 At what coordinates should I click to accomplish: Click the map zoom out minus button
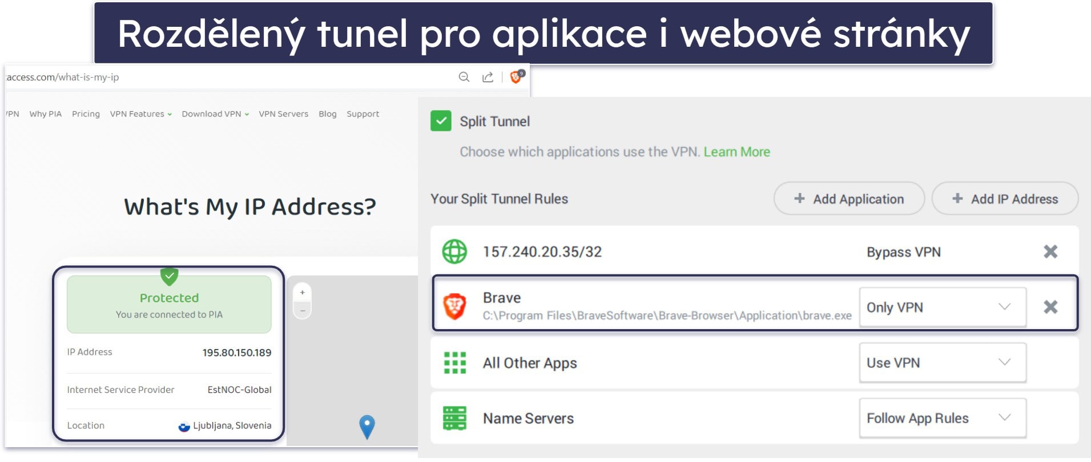tap(303, 310)
